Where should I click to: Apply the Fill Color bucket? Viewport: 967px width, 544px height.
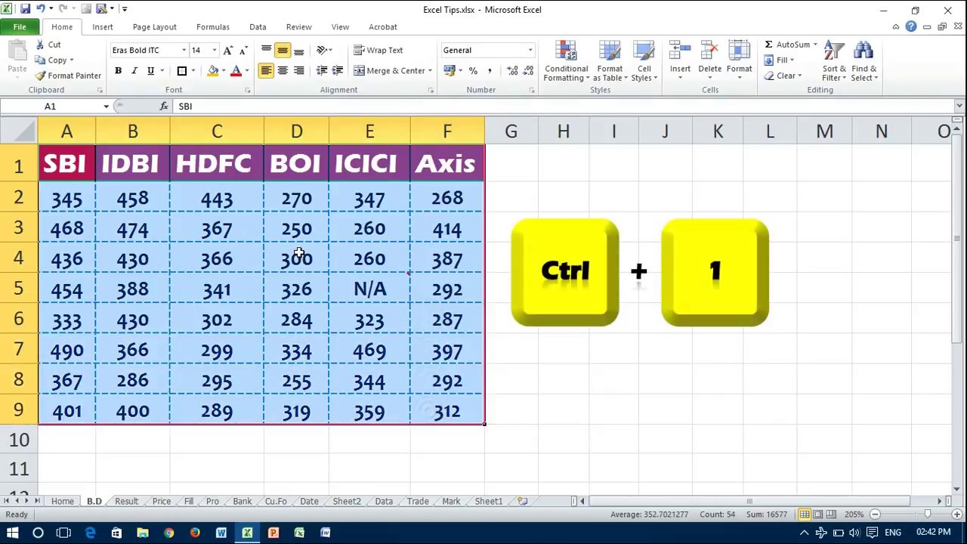point(213,70)
